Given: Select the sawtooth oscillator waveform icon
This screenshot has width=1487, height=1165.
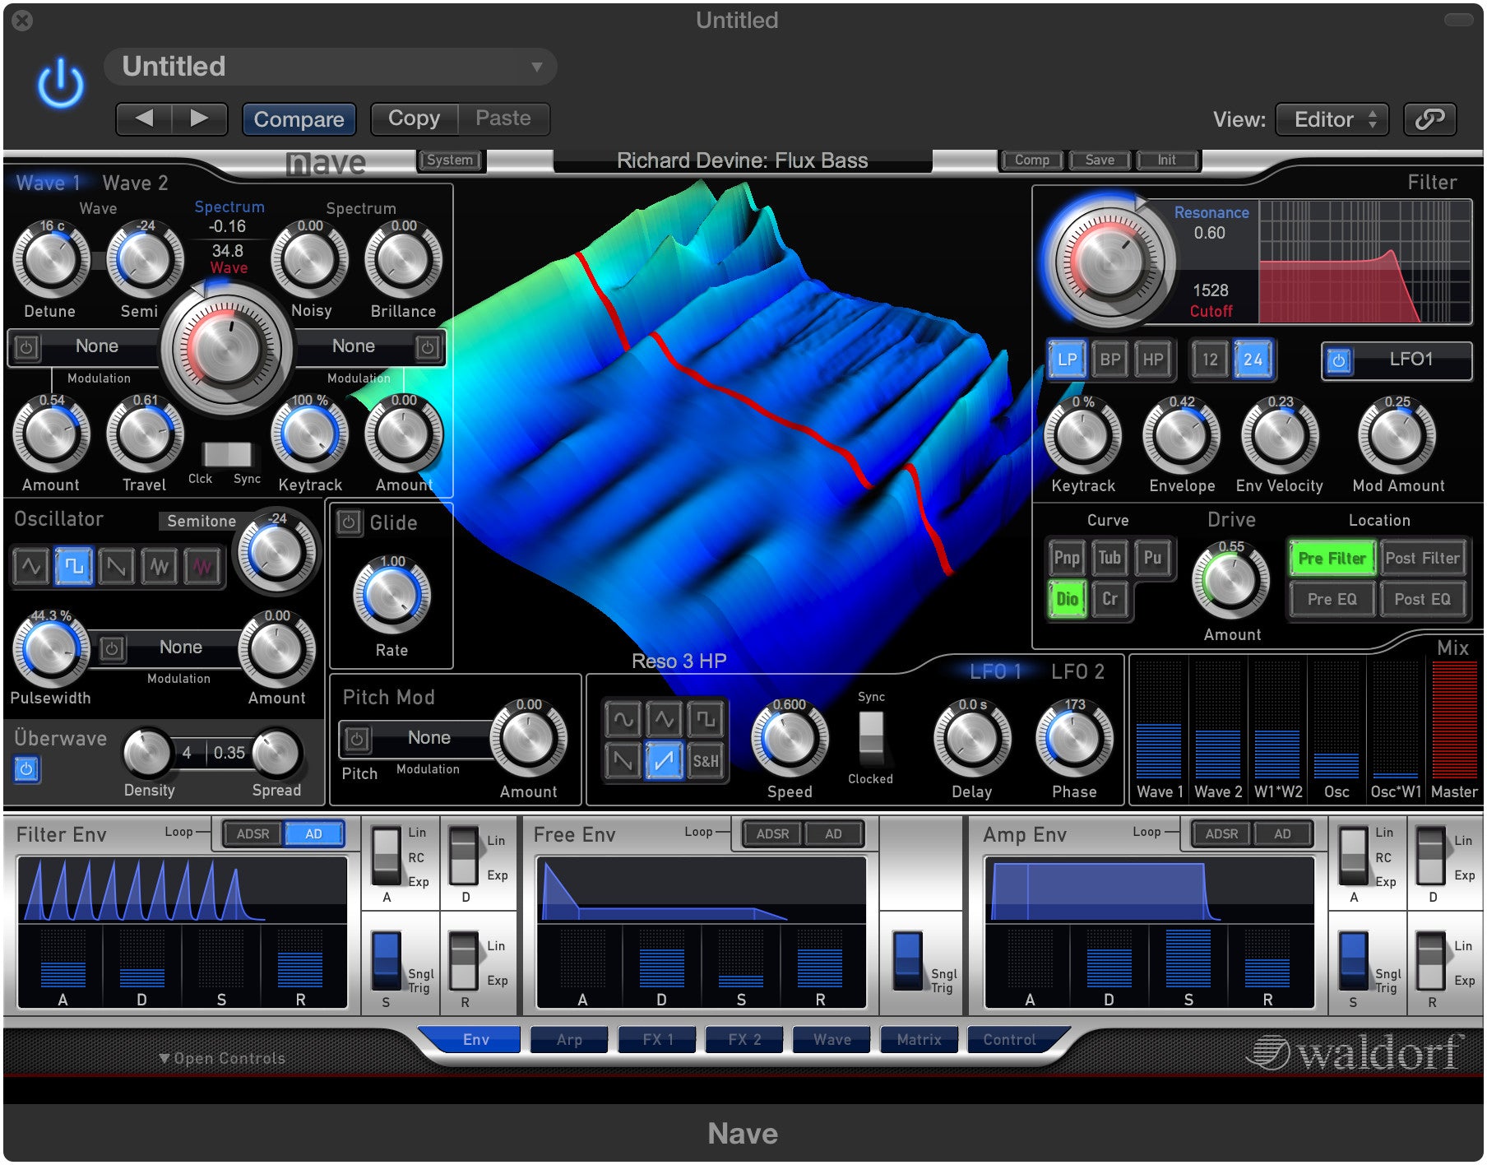Looking at the screenshot, I should tap(115, 566).
